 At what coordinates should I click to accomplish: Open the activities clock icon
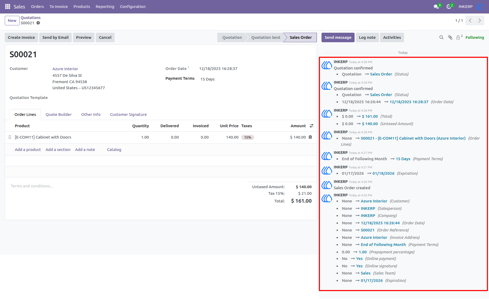(449, 7)
